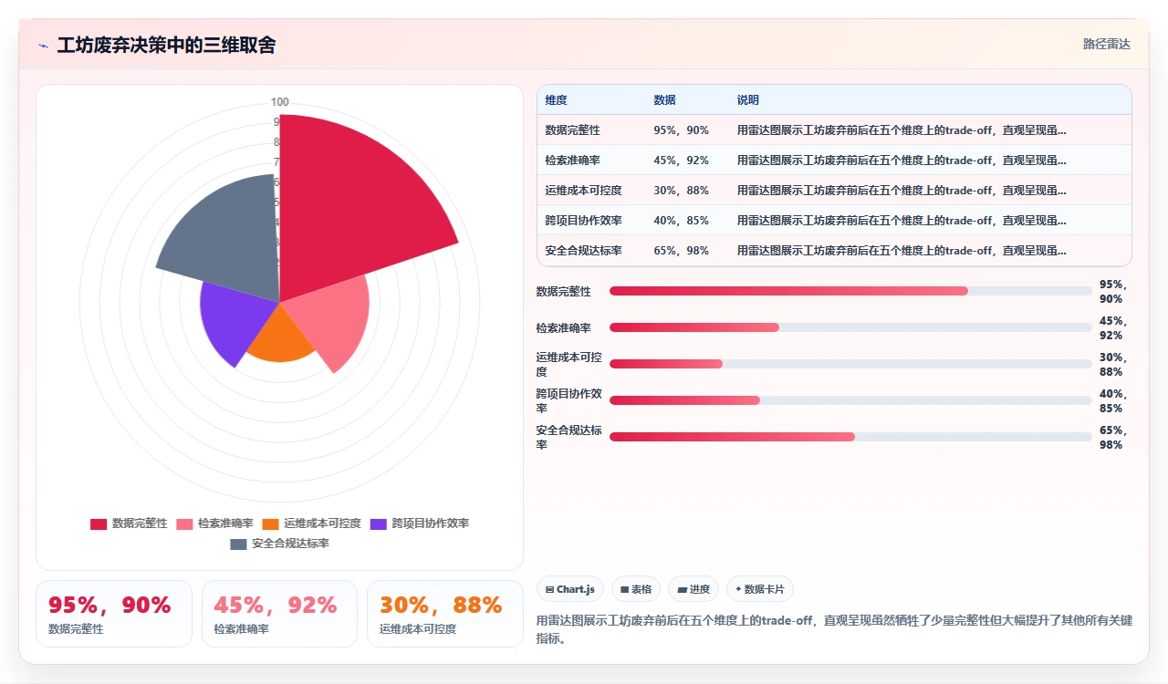
Task: Open the 30%, 88% 运维成本可控度 stat card
Action: (445, 614)
